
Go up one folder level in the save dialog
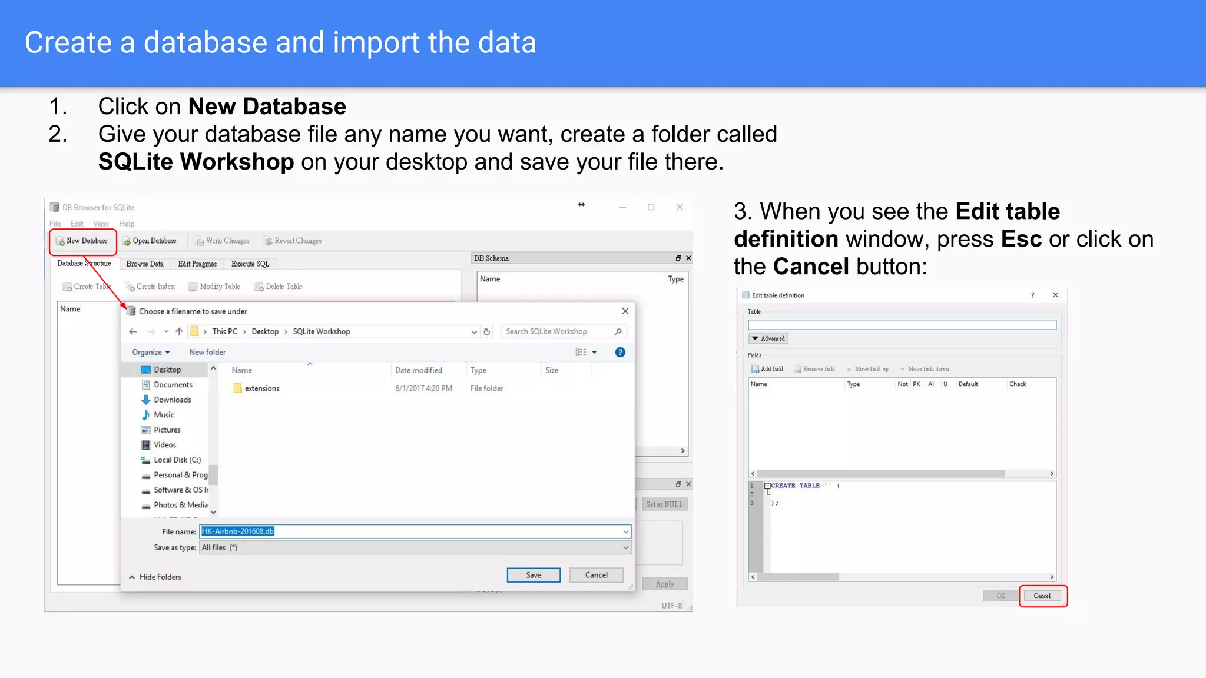point(179,332)
